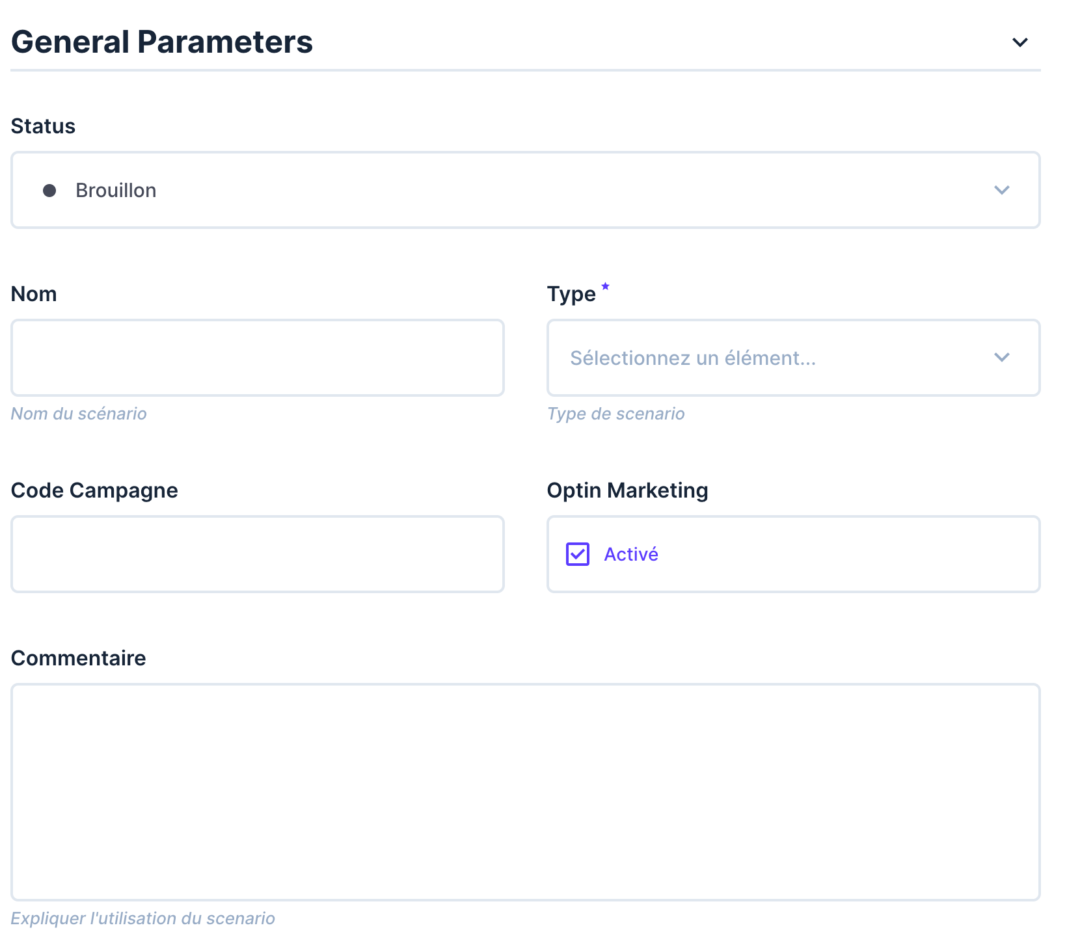The width and height of the screenshot is (1067, 947).
Task: Collapse the General Parameters section chevron
Action: click(x=1020, y=42)
